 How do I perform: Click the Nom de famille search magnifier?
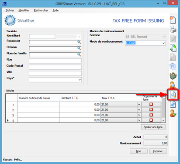pyautogui.click(x=79, y=55)
